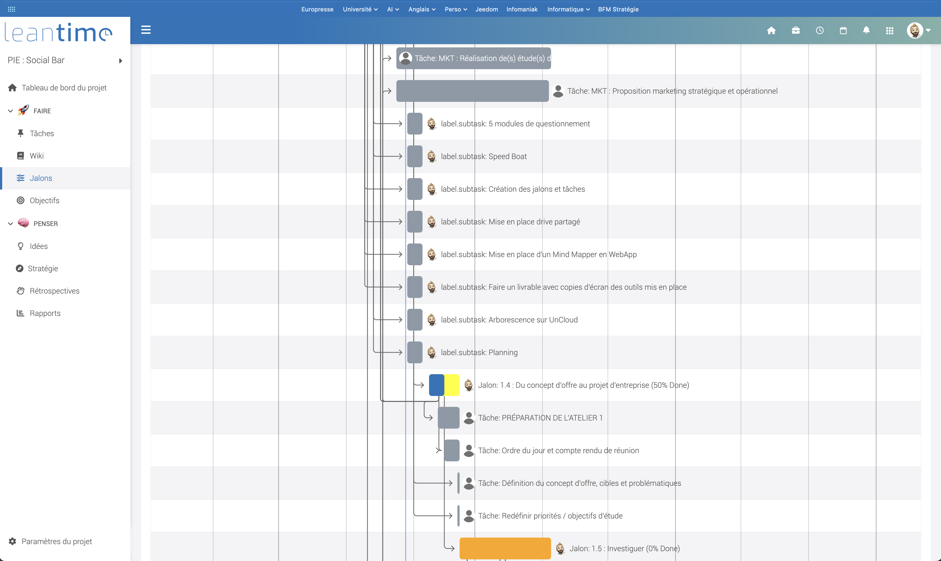Select the Objectifs target icon
Viewport: 941px width, 561px height.
coord(21,200)
